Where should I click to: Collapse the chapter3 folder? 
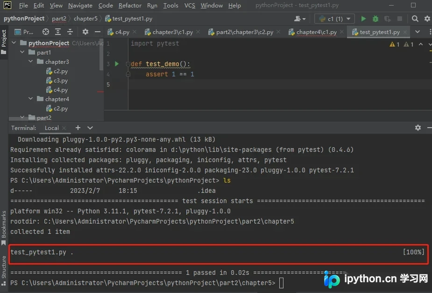(30, 61)
